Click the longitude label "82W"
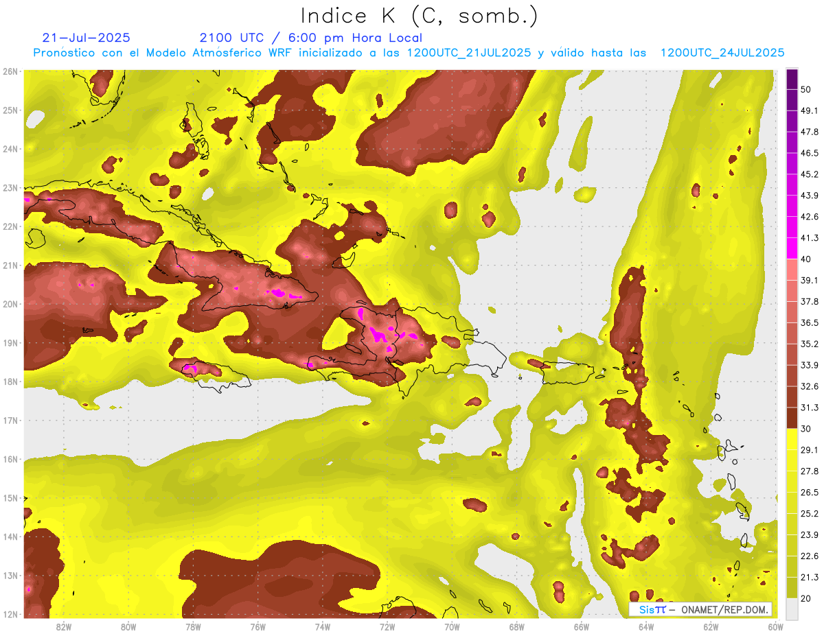Viewport: 824px width, 636px height. (64, 626)
